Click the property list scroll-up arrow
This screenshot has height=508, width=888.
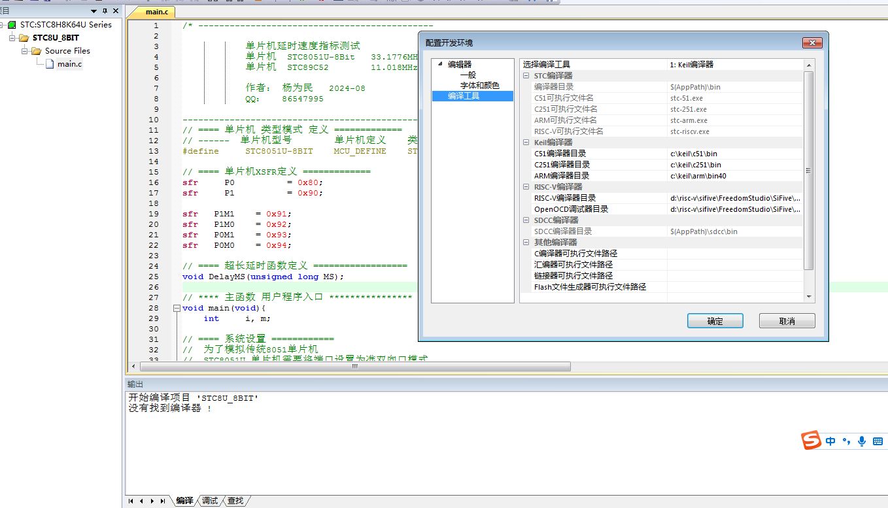(x=809, y=65)
